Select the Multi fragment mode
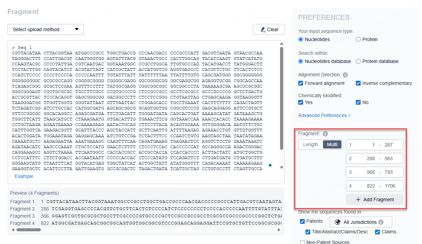The image size is (422, 244). click(x=332, y=144)
